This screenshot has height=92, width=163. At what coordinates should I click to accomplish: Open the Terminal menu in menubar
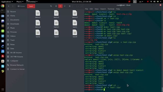click(x=111, y=9)
